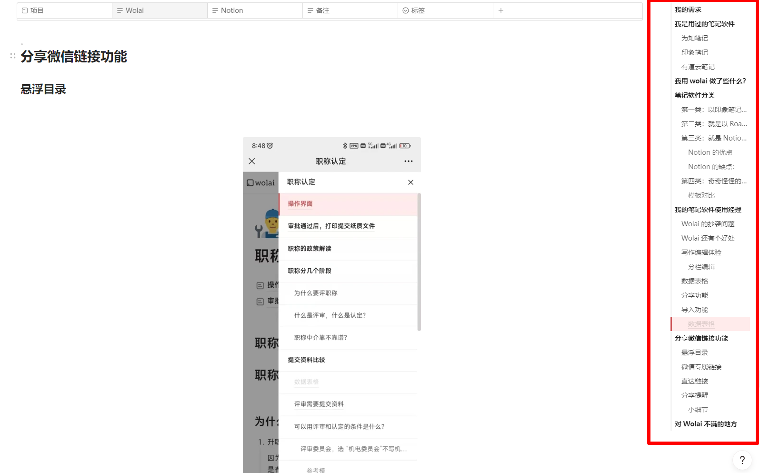Jump to Notion 的缺点: in the outline
The image size is (760, 473).
point(711,167)
